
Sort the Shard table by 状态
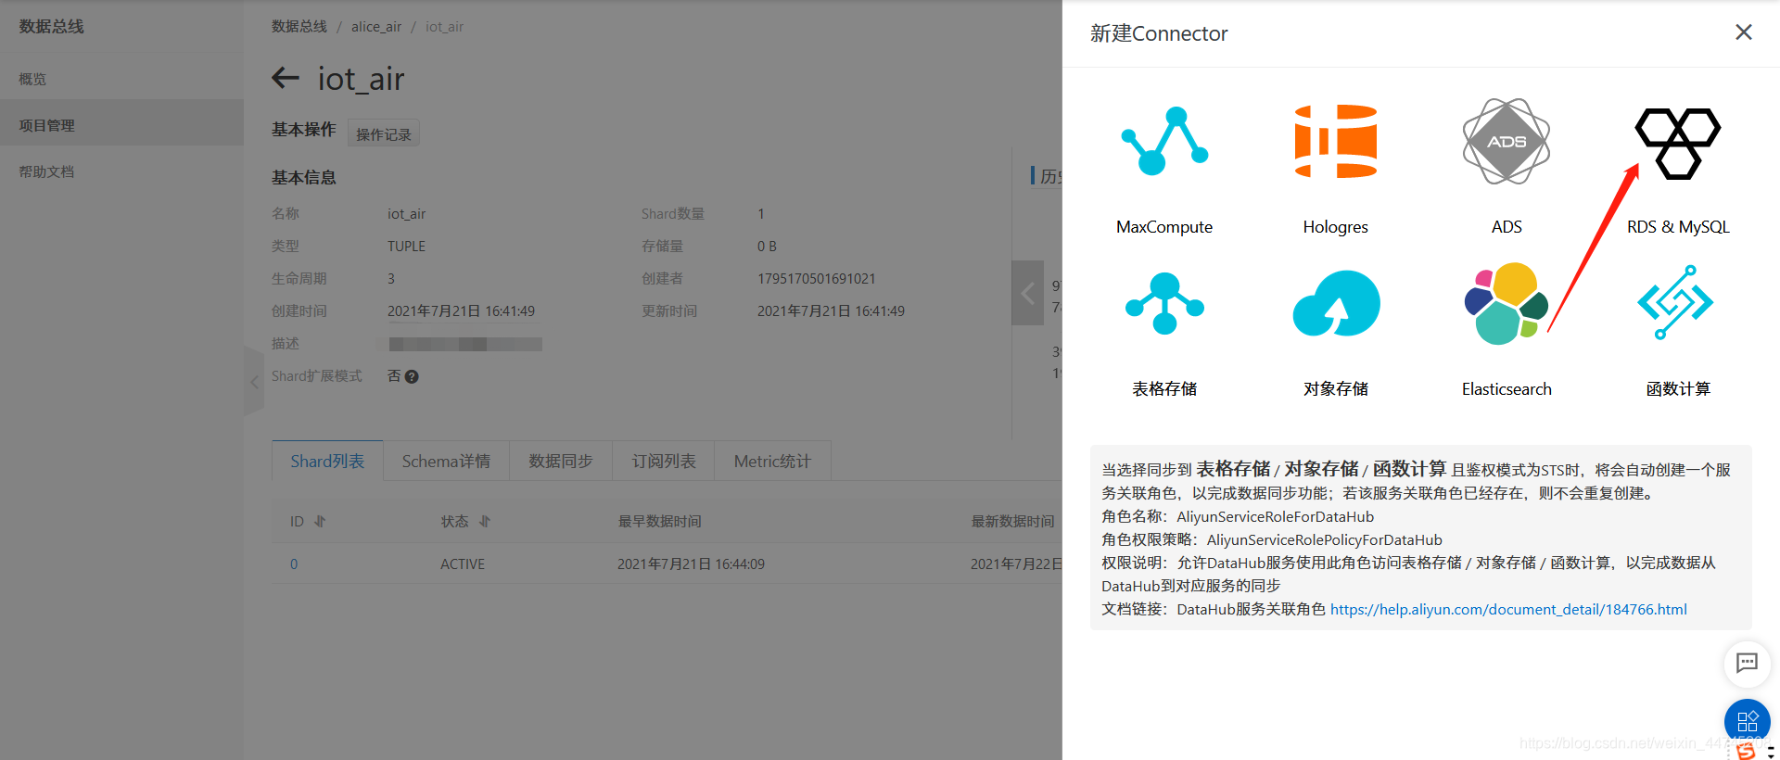coord(485,521)
